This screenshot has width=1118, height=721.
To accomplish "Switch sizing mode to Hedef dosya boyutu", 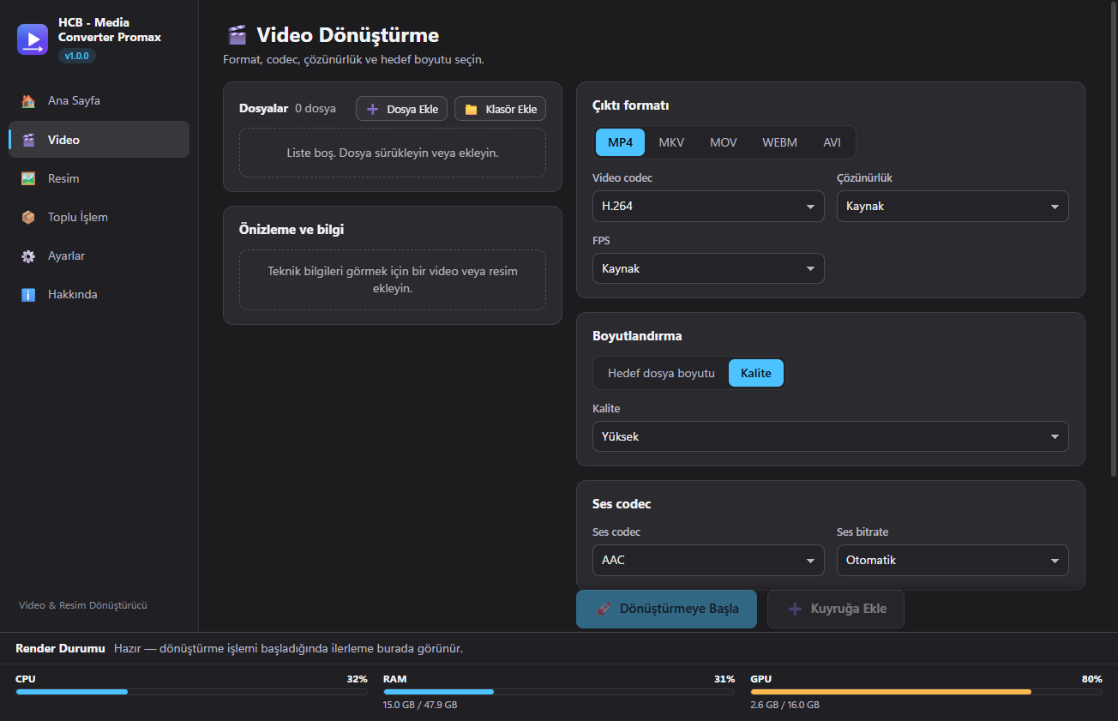I will click(661, 373).
